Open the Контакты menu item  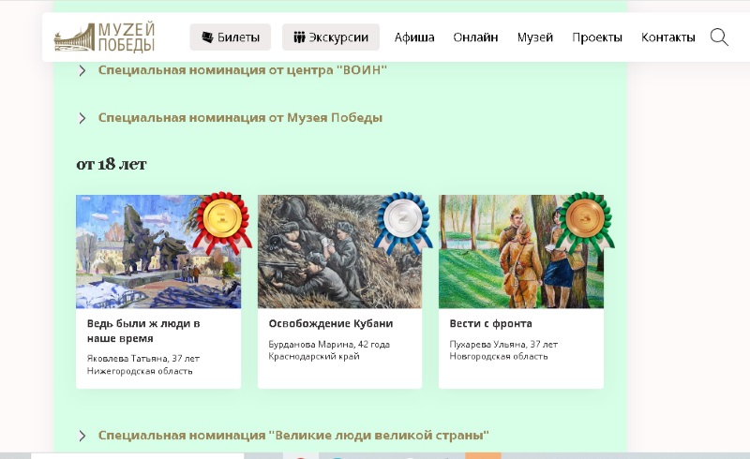(x=667, y=37)
